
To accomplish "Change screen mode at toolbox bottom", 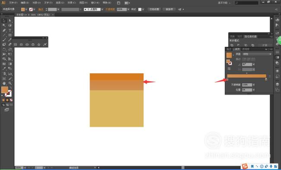I will pyautogui.click(x=7, y=110).
